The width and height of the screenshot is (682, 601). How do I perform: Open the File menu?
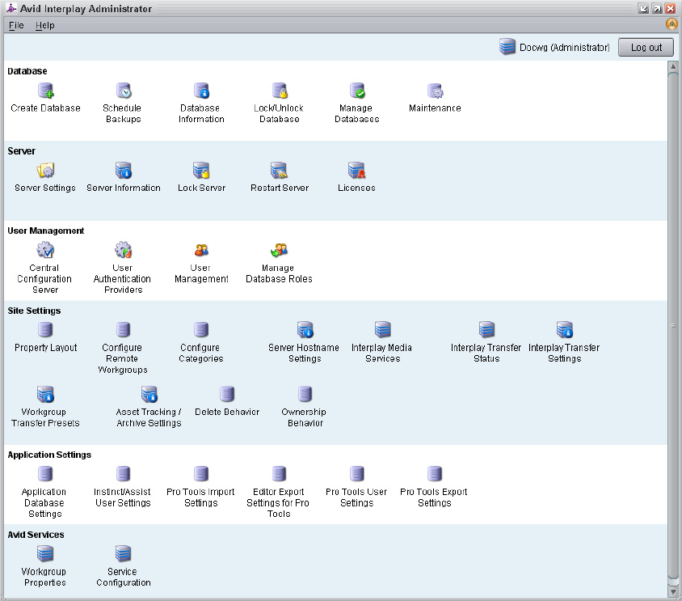pyautogui.click(x=16, y=25)
